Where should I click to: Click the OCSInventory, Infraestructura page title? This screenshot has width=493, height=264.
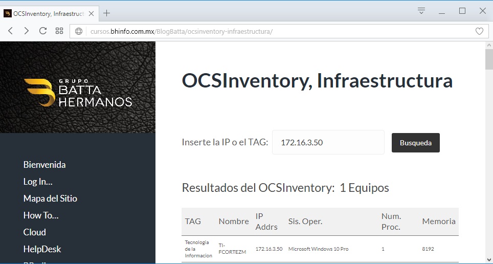pyautogui.click(x=317, y=81)
